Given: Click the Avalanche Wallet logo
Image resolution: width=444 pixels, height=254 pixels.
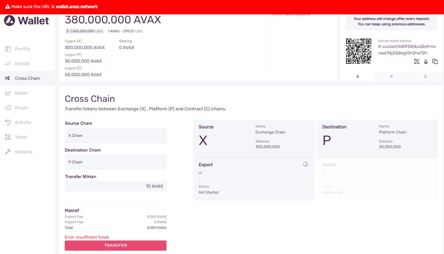Looking at the screenshot, I should point(27,20).
